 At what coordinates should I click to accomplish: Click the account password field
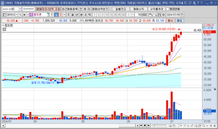click(x=28, y=9)
